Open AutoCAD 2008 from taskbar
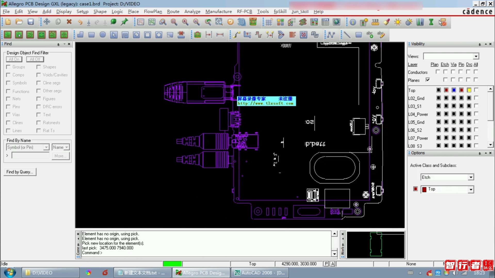Screen dimensions: 495x278 click(x=260, y=273)
